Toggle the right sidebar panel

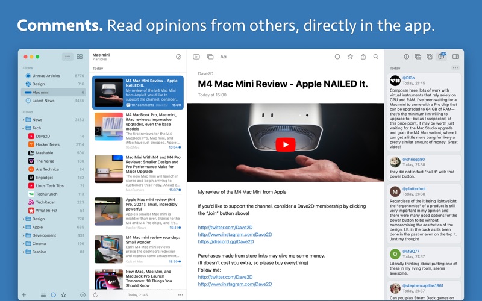455,57
